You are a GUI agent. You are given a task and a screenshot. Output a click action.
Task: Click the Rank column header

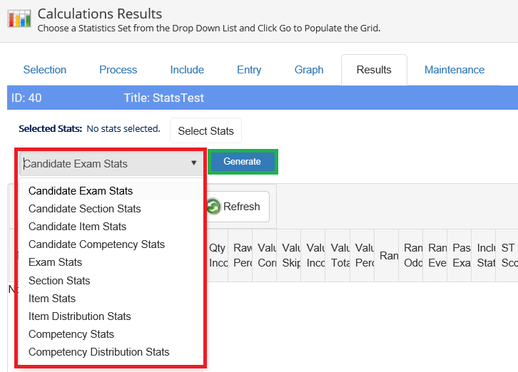click(388, 255)
